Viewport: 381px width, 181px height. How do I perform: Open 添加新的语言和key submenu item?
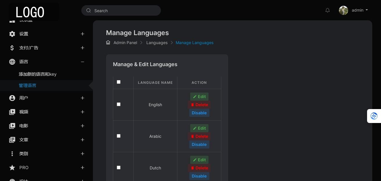(38, 74)
